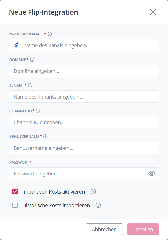Click the Abbrechen button
168x240 pixels.
[x=104, y=229]
